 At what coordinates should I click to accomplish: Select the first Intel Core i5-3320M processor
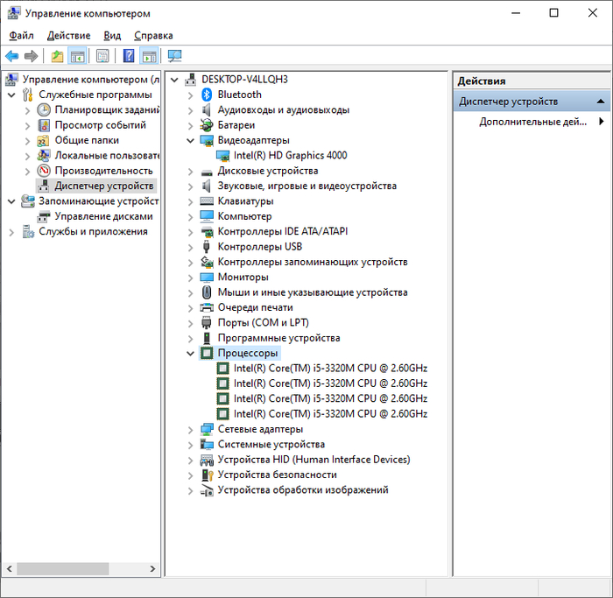click(x=330, y=369)
